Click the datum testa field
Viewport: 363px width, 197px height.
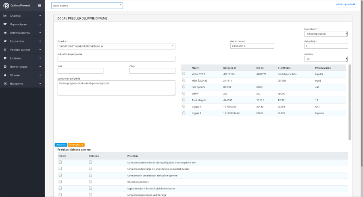[252, 46]
